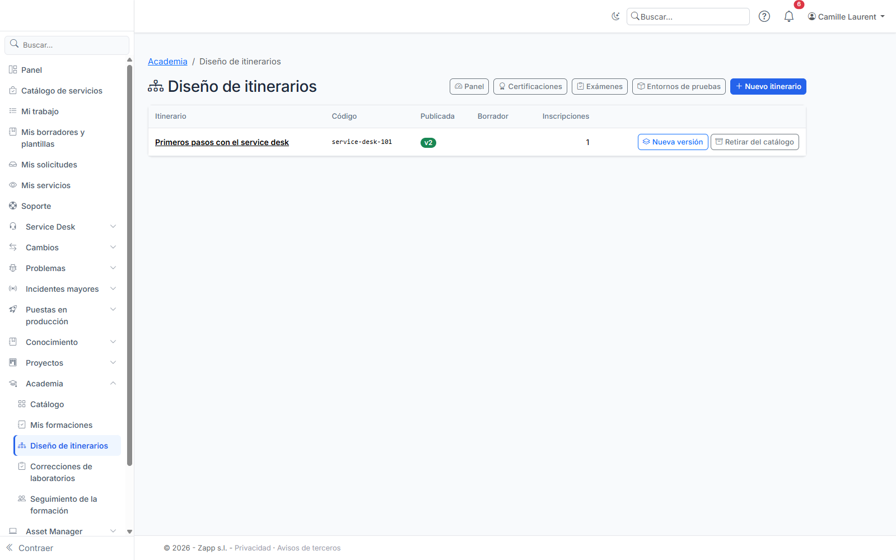Toggle dark mode moon icon

coord(615,16)
